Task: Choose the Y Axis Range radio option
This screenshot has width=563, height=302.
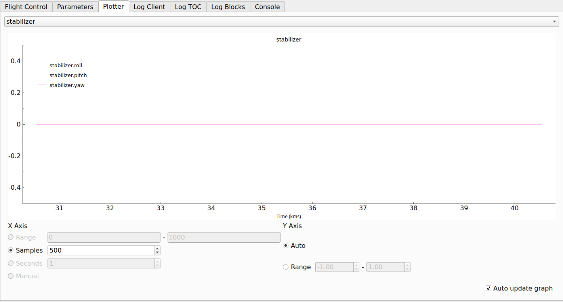Action: click(286, 267)
